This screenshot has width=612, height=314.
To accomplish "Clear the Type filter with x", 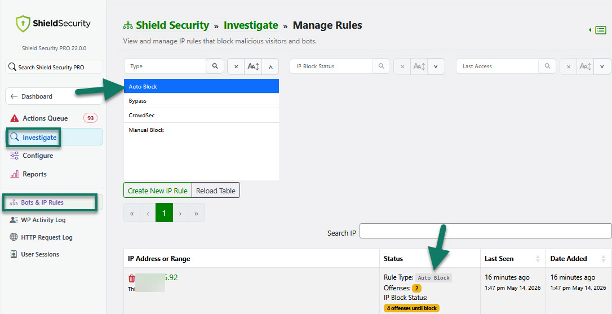I will click(236, 67).
